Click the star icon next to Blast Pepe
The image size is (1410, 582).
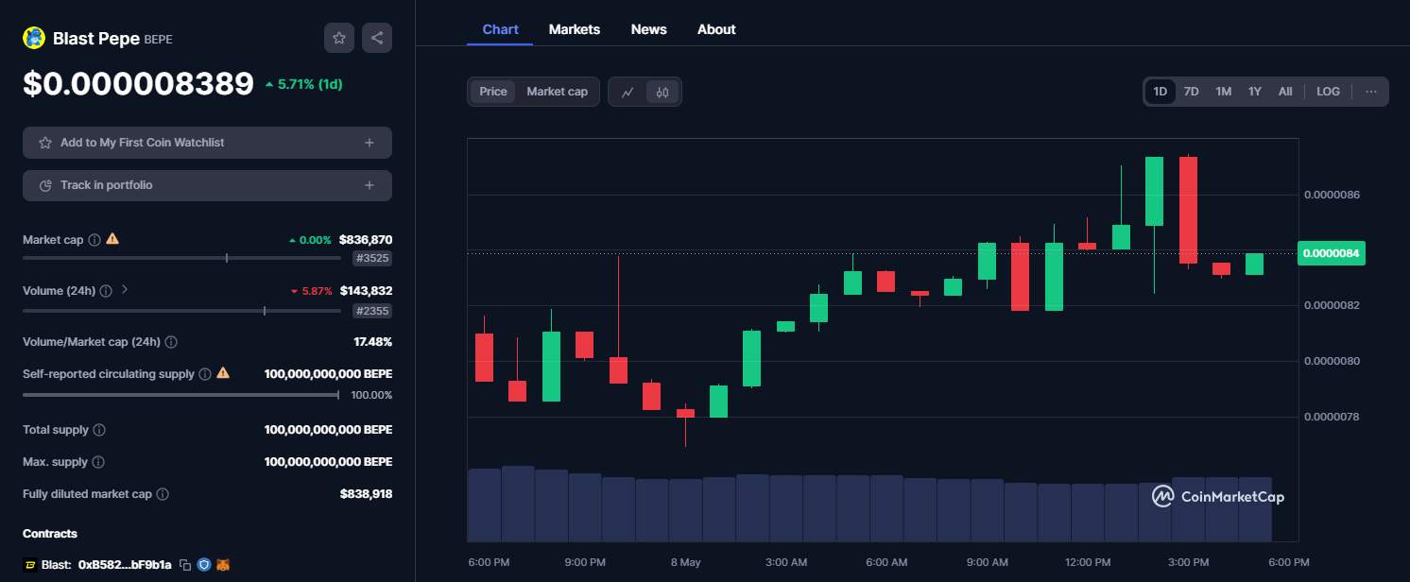tap(339, 37)
